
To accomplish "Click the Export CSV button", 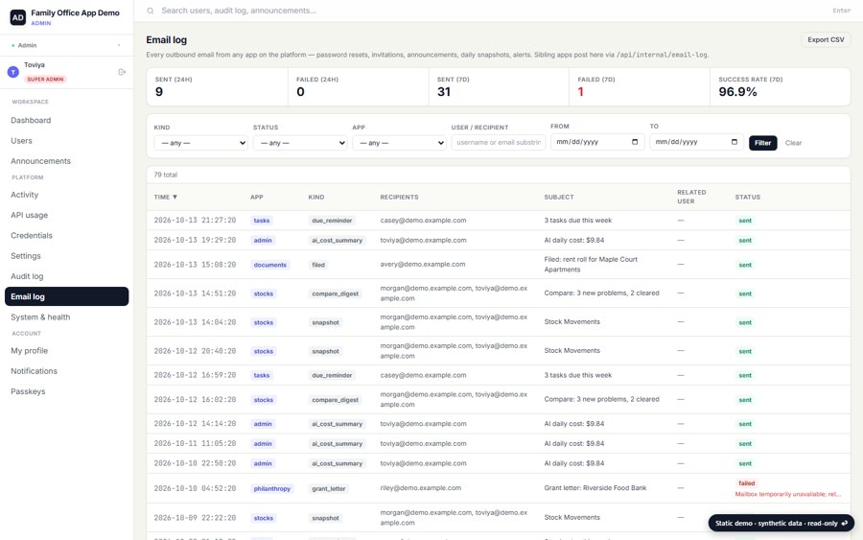I will pos(826,39).
